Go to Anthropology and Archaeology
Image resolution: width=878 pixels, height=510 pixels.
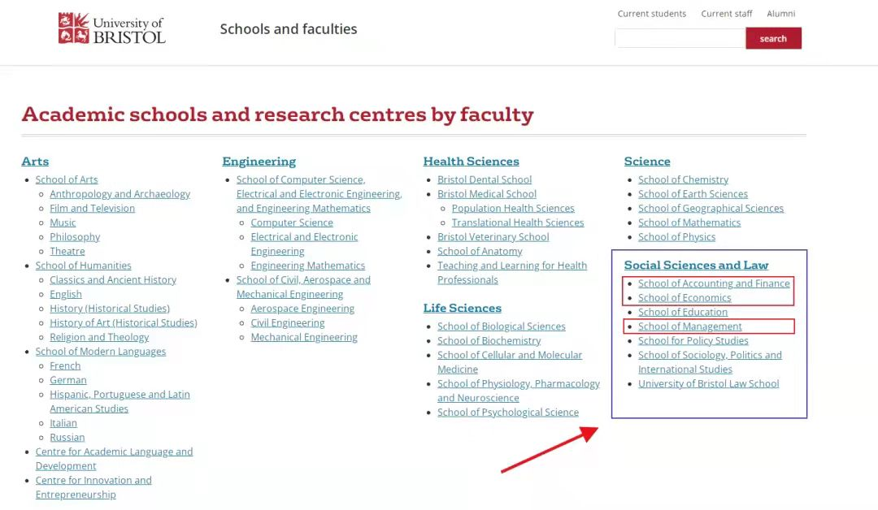coord(120,194)
